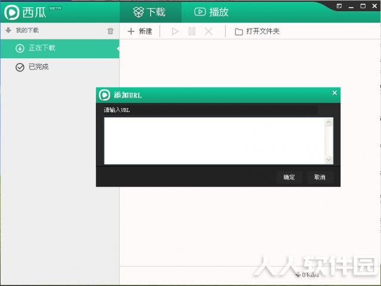Click the URL box scroll up arrow
Viewport: 381px width, 286px height.
[x=329, y=122]
